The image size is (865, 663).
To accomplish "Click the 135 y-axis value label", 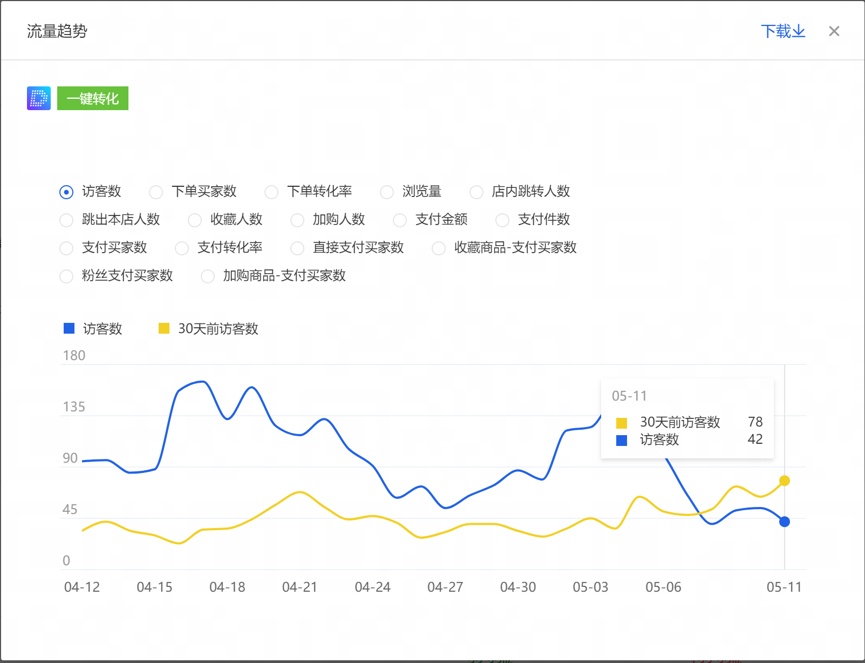I will tap(74, 407).
